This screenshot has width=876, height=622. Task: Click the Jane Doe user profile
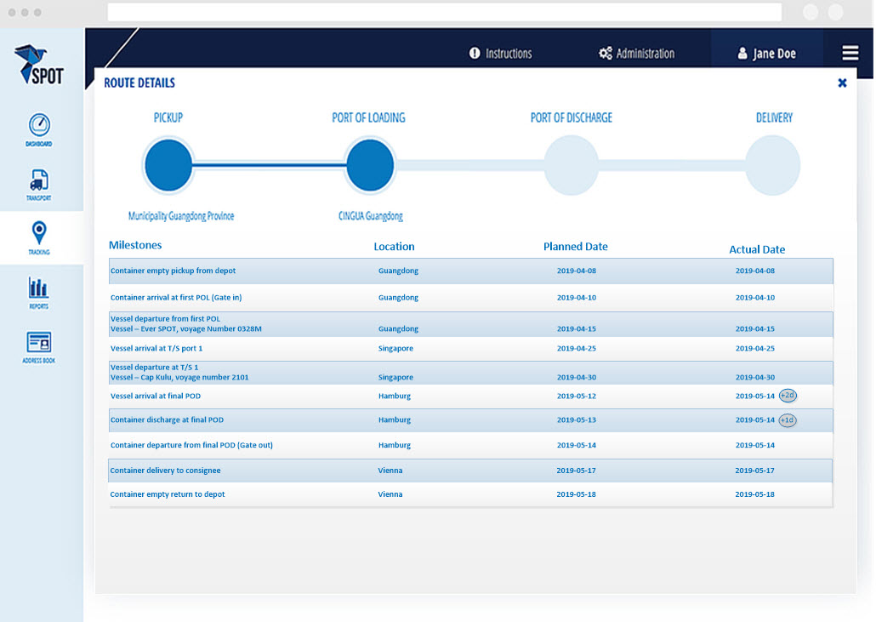pos(766,54)
